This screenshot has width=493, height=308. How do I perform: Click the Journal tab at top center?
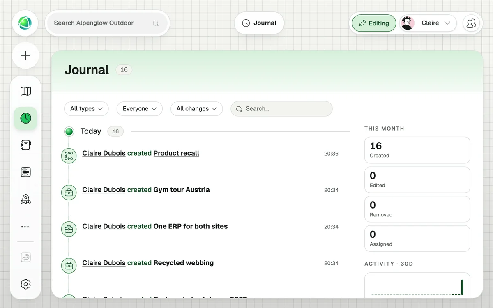coord(259,23)
